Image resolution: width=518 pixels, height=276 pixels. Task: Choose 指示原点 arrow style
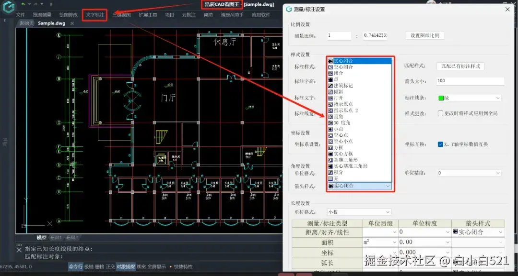click(359, 104)
